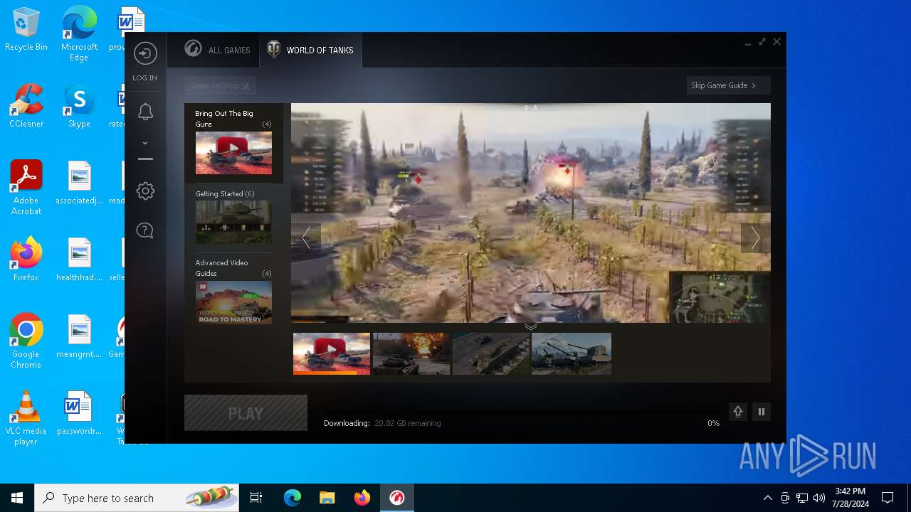Viewport: 911px width, 512px height.
Task: Open the CCleaner desktop shortcut
Action: coord(26,106)
